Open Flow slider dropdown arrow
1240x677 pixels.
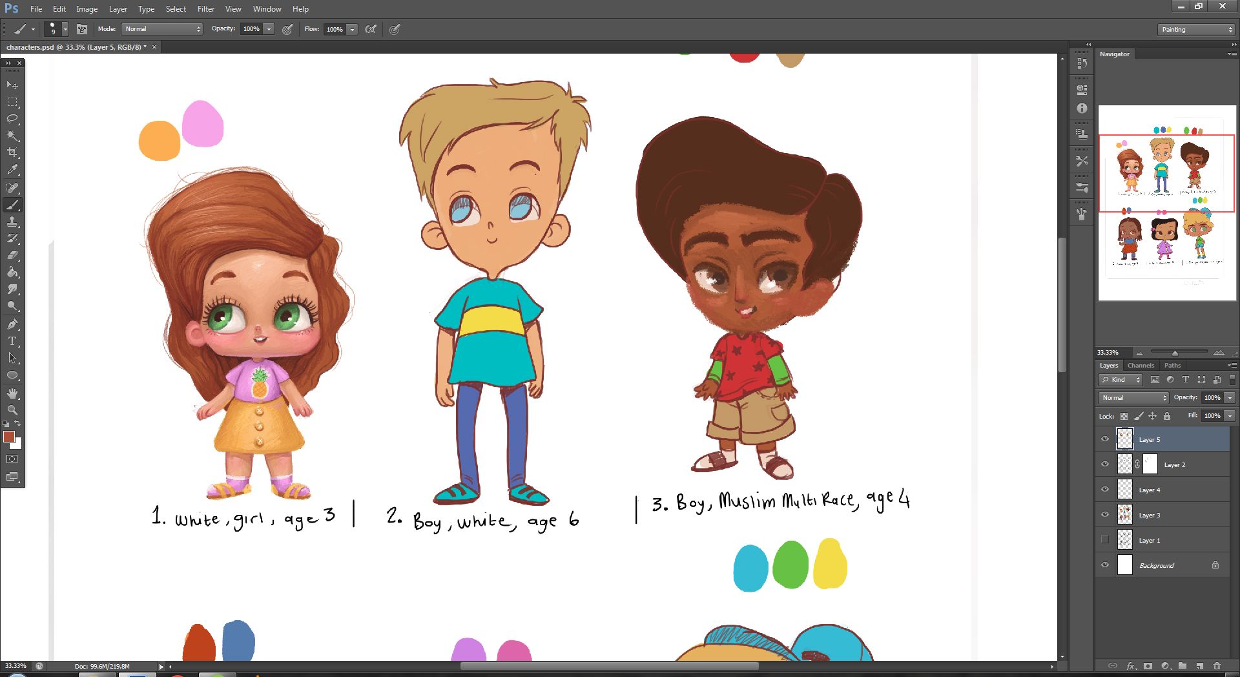(x=353, y=29)
